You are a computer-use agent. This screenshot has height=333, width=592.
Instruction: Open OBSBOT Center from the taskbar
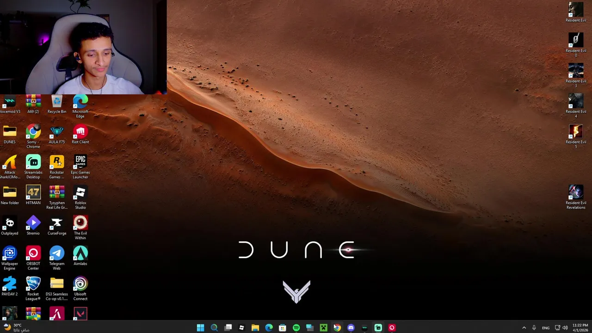(x=392, y=328)
